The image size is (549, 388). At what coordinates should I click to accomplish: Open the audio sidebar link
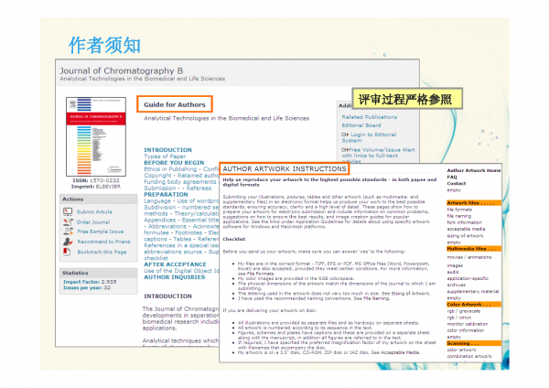click(453, 272)
